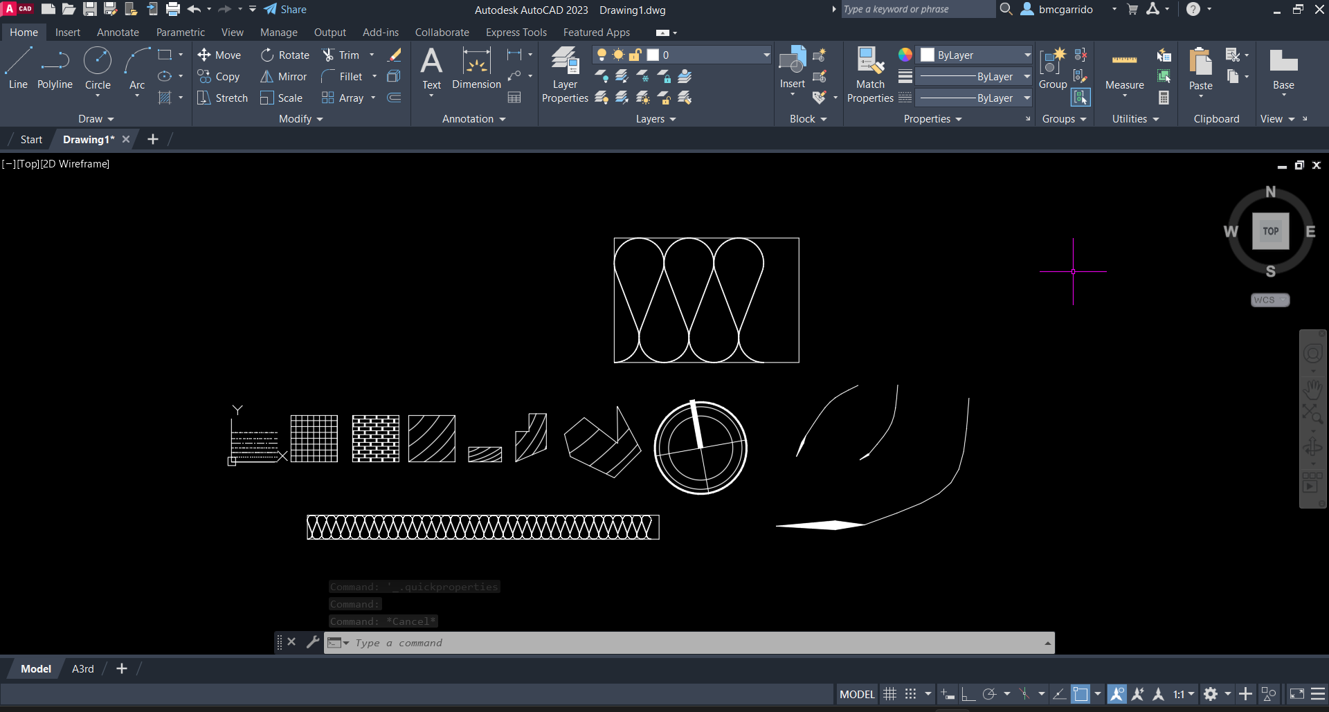Select the Match Properties tool
This screenshot has width=1329, height=712.
(870, 75)
